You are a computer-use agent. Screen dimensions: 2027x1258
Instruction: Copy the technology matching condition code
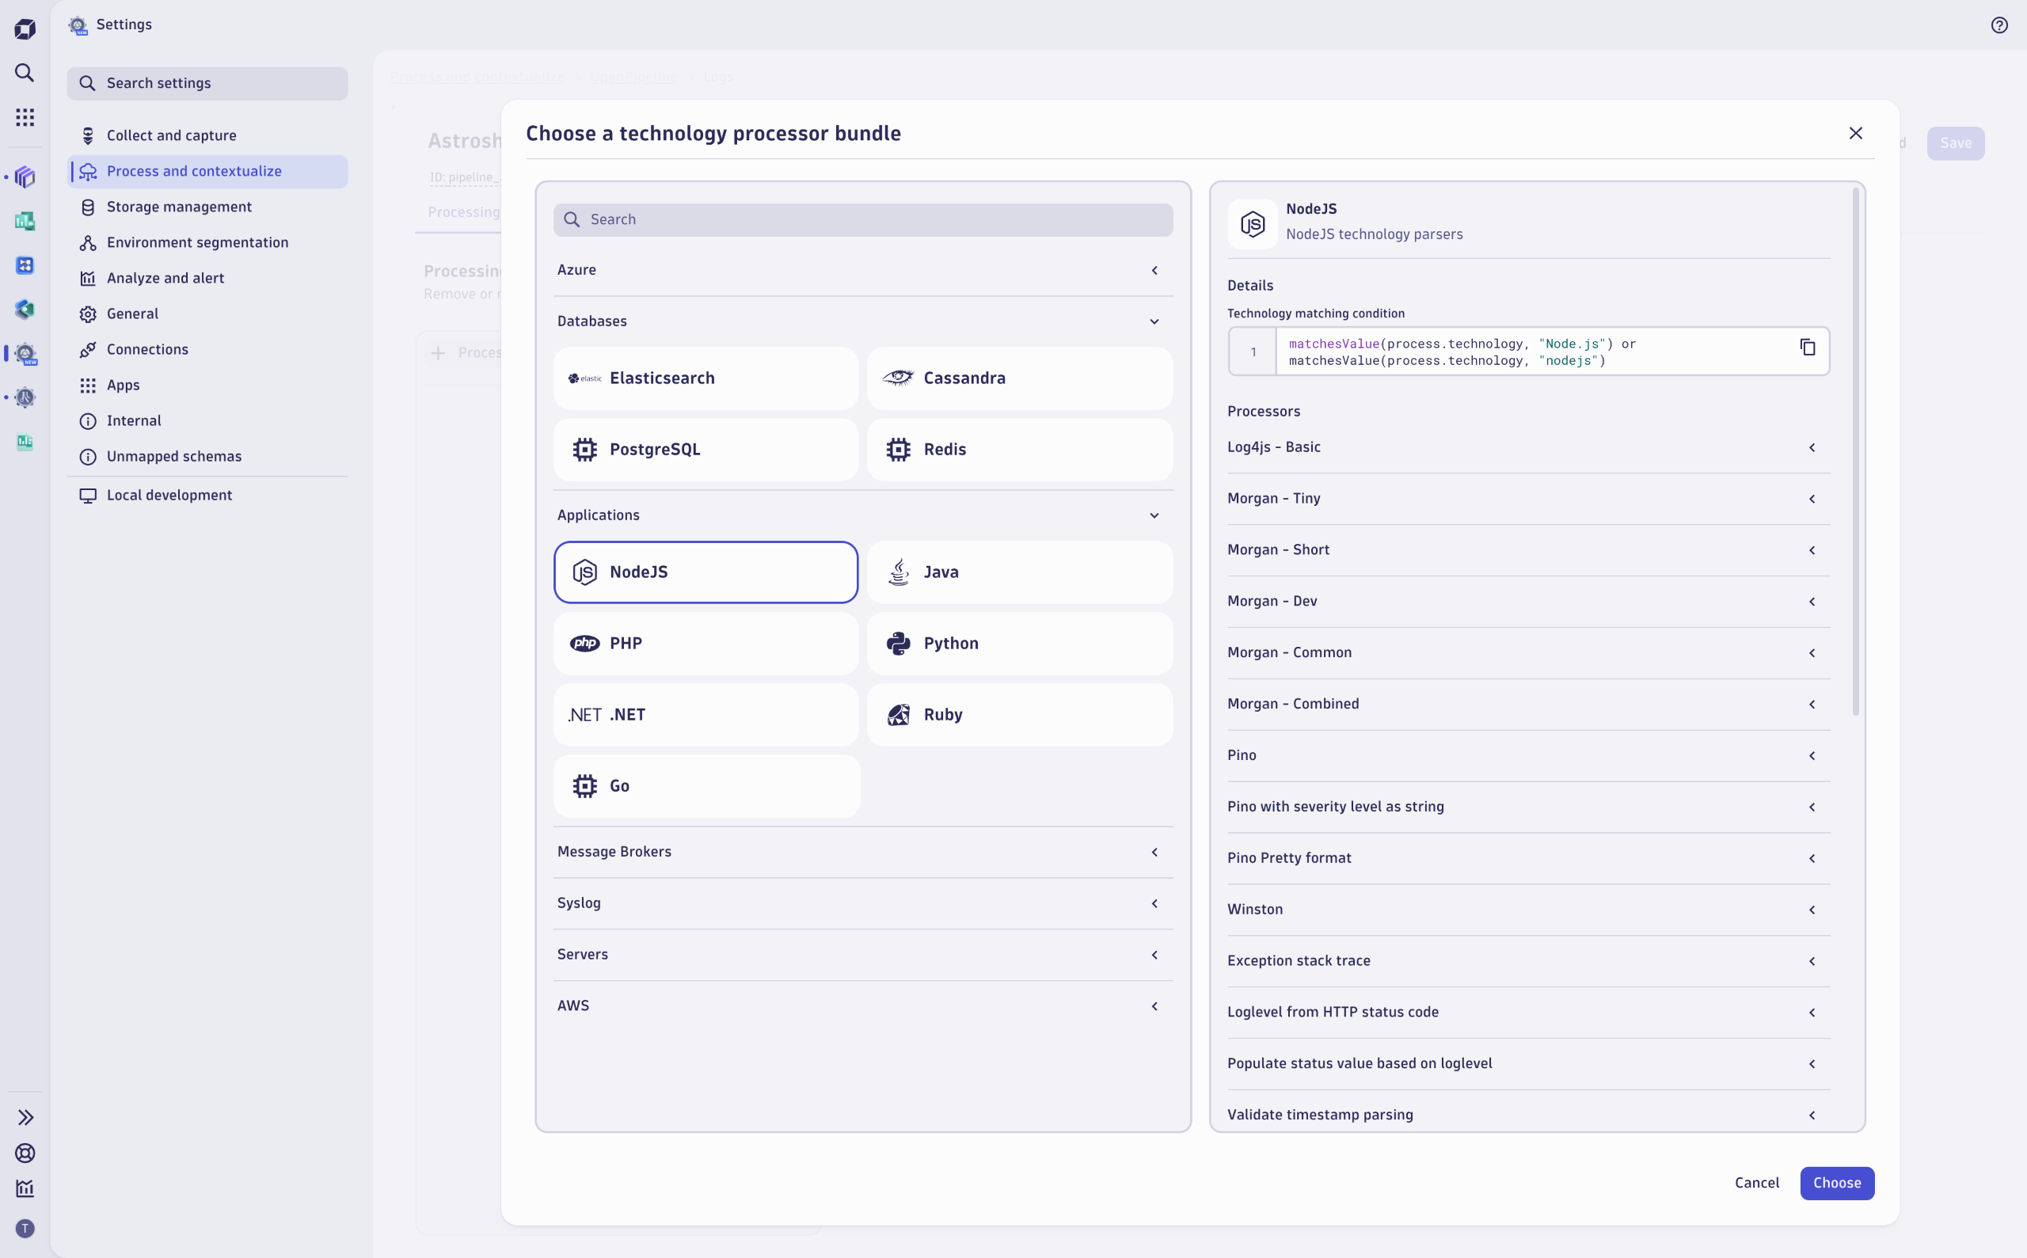1807,347
